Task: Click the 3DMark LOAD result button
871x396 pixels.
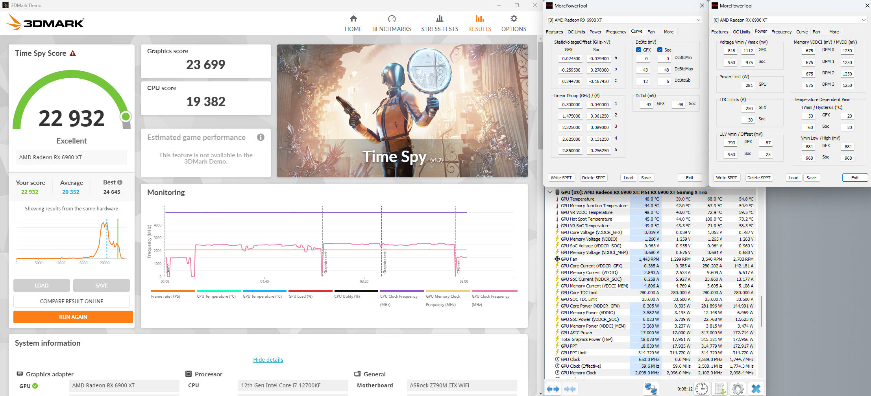Action: click(x=42, y=285)
